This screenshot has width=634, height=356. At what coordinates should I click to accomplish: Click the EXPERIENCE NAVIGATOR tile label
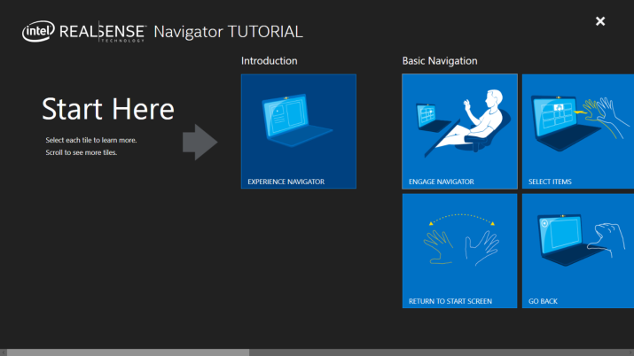(x=286, y=182)
